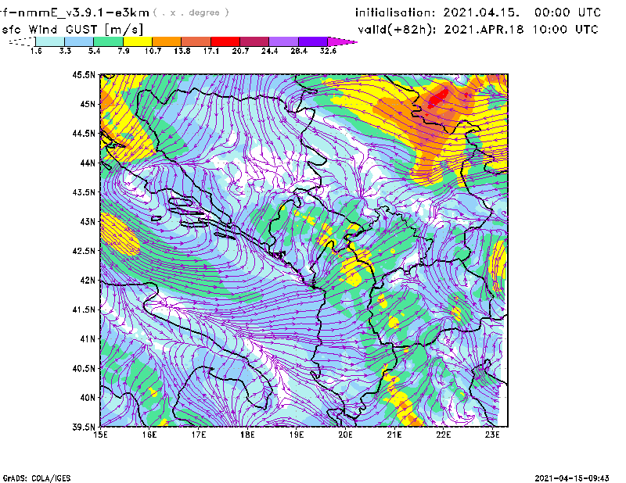The image size is (626, 483).
Task: Click the '00:00 UTC' initialisation time
Action: point(568,13)
